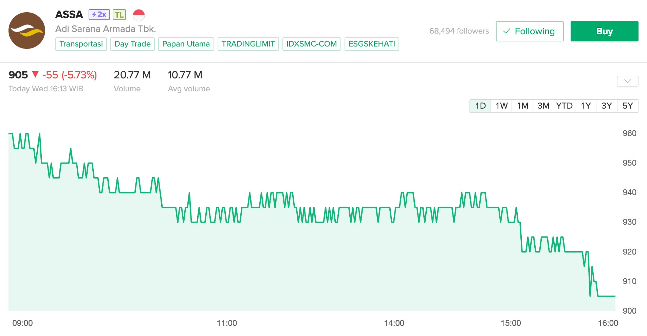The image size is (647, 336).
Task: Click the 15:00 time axis label
Action: click(511, 323)
